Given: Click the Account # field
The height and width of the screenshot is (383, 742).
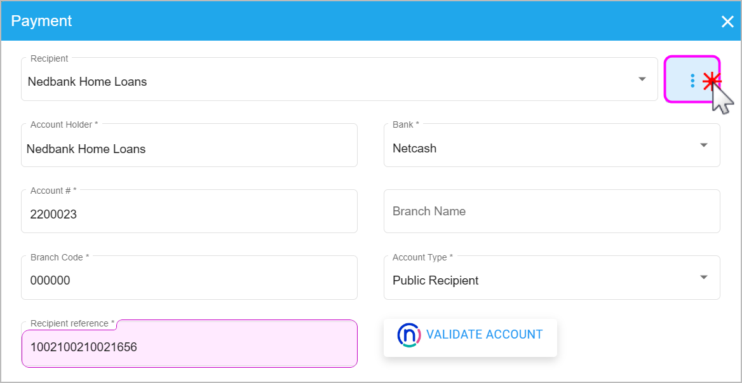Looking at the screenshot, I should pos(189,212).
